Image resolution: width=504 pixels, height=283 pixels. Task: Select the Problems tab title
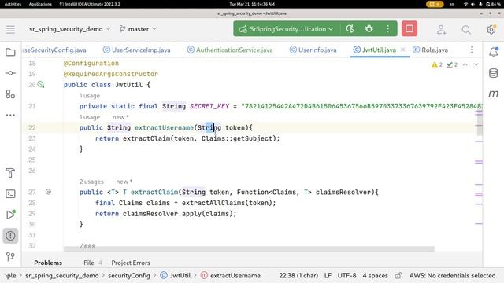[x=48, y=263]
